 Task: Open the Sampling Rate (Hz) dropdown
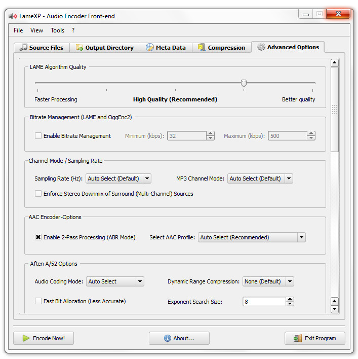[x=118, y=178]
